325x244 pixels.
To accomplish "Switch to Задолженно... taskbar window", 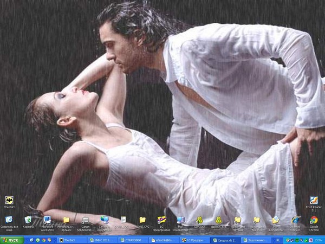I will pyautogui.click(x=255, y=240).
